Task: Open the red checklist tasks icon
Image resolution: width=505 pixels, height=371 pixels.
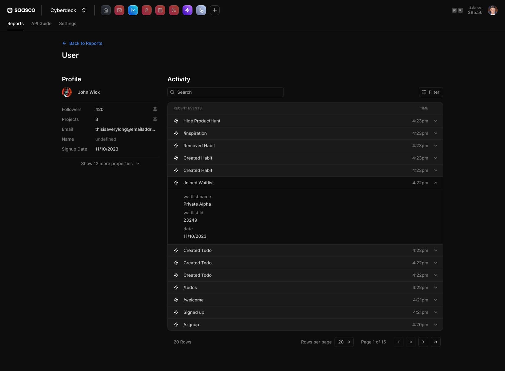Action: pyautogui.click(x=174, y=10)
